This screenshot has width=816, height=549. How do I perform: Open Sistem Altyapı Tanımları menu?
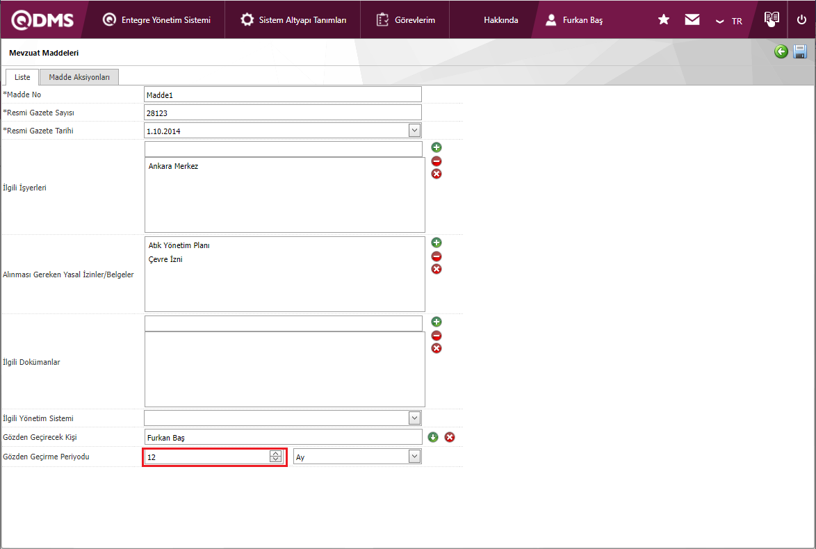[x=293, y=19]
